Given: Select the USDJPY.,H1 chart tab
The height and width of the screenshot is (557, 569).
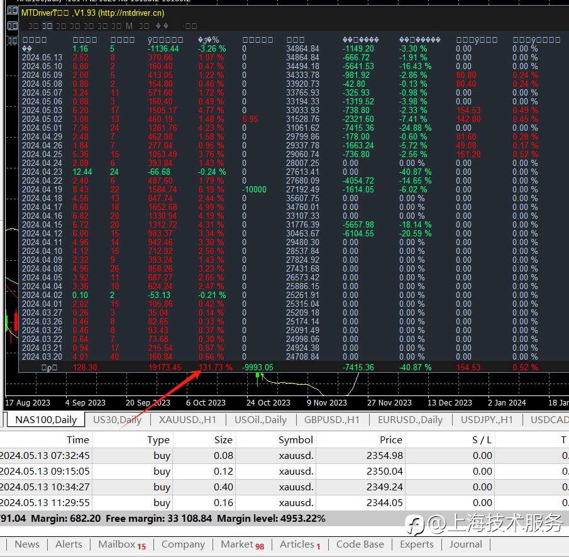Looking at the screenshot, I should pyautogui.click(x=487, y=420).
